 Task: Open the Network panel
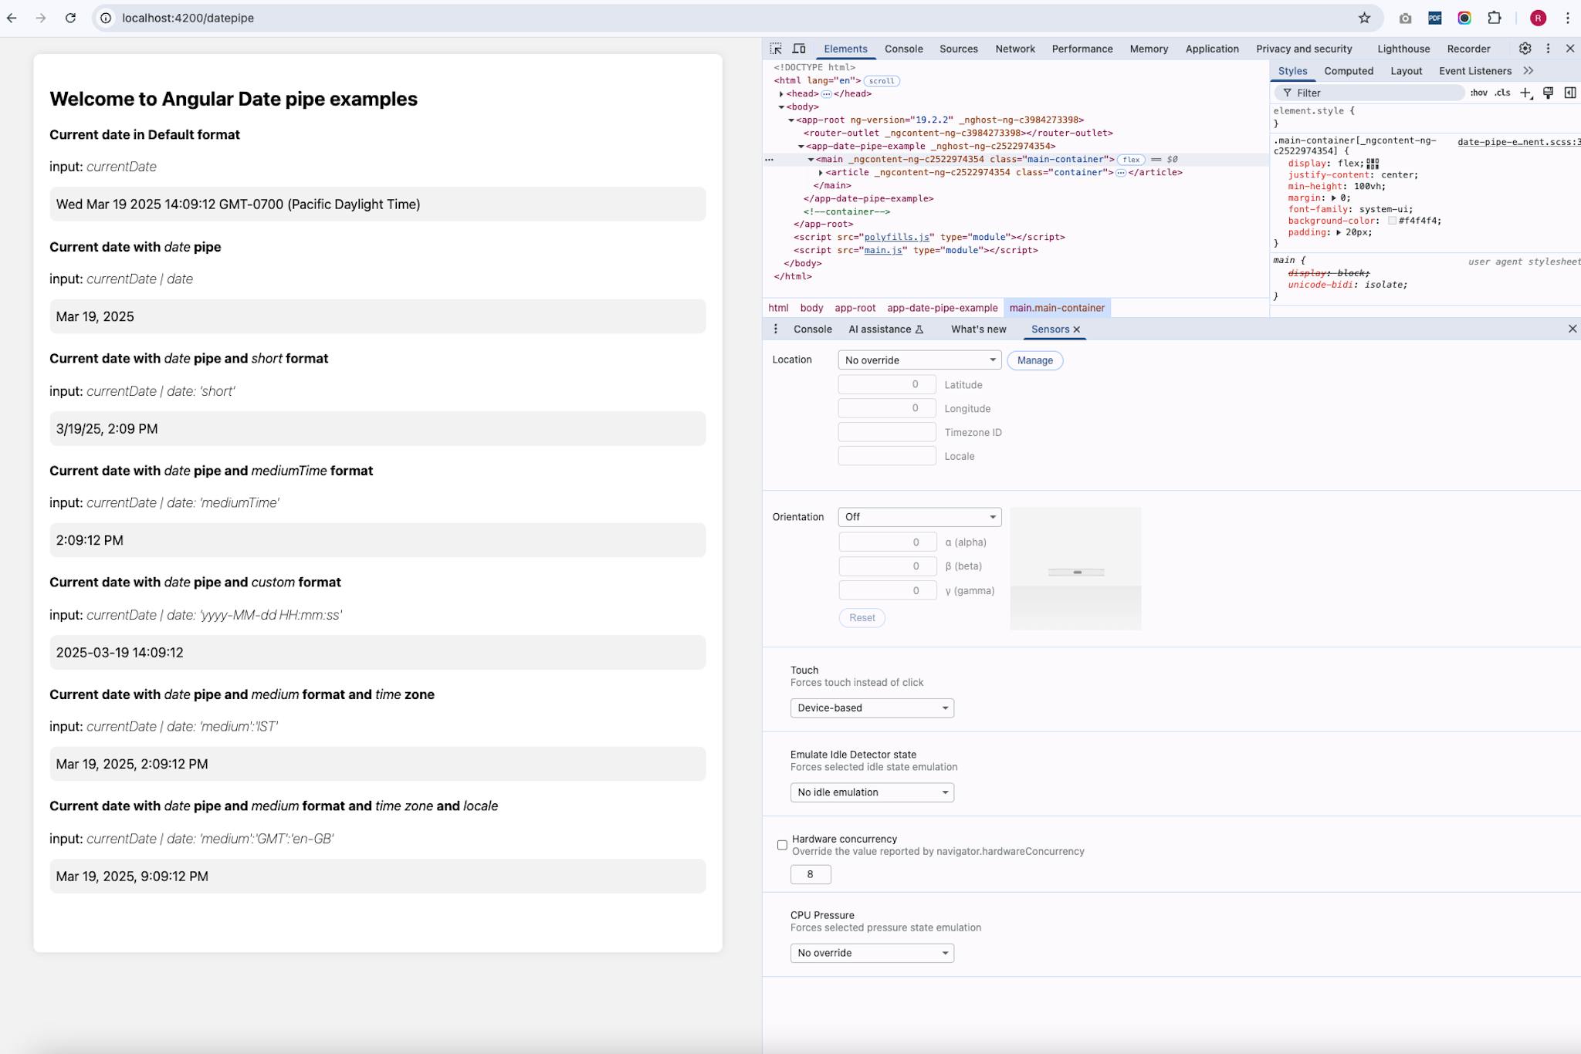1014,49
